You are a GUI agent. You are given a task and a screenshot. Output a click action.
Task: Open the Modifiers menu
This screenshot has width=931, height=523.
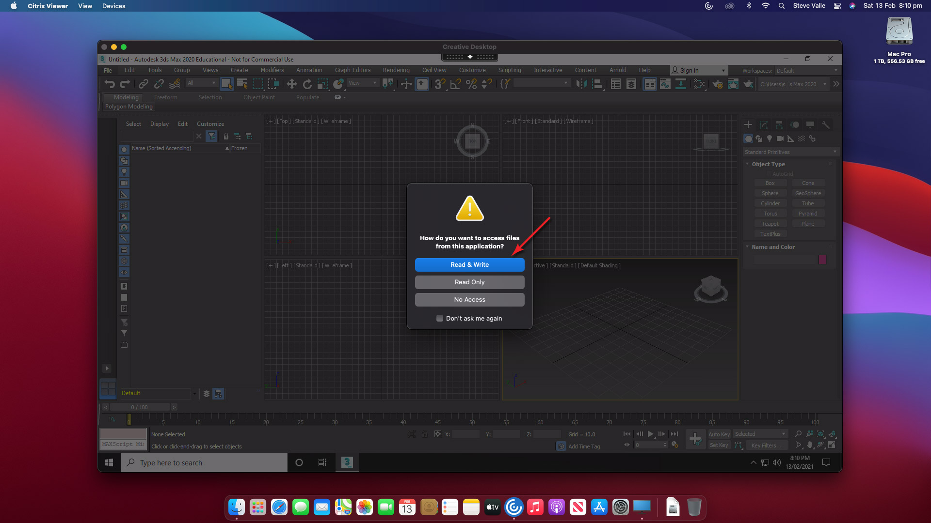point(272,70)
